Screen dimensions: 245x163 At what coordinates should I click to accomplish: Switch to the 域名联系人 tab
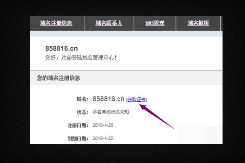click(109, 23)
